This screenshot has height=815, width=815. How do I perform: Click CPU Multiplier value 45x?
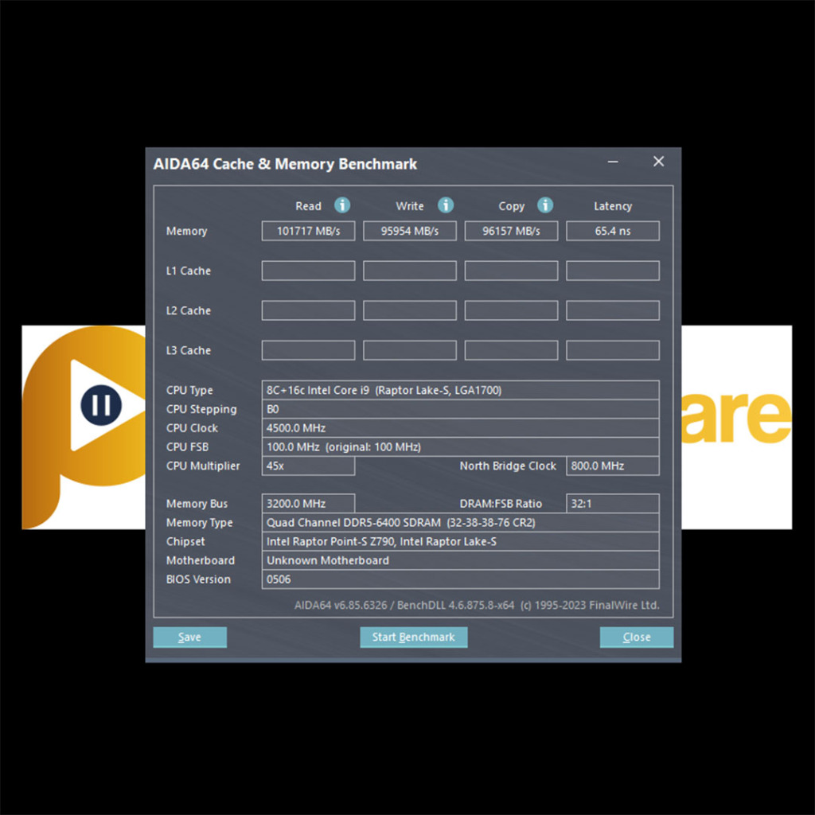308,466
